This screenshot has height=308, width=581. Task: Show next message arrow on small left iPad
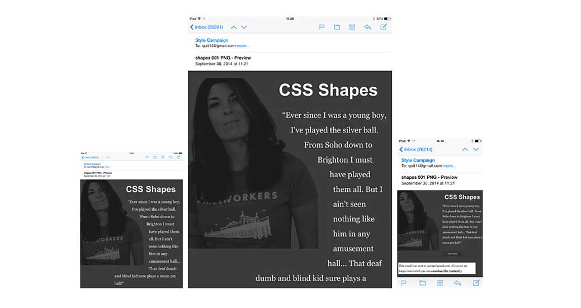click(107, 157)
